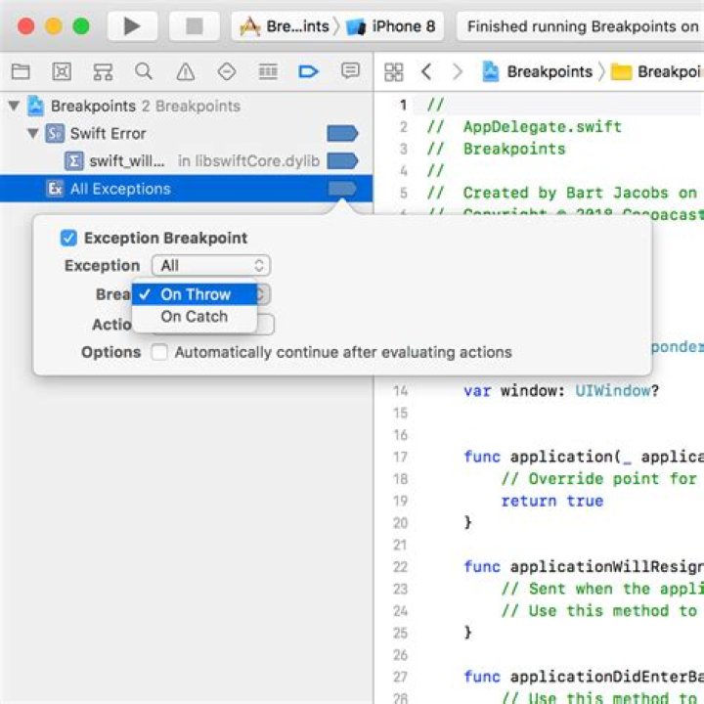Uncheck the Exception Breakpoint checkbox
The image size is (704, 704).
tap(68, 238)
